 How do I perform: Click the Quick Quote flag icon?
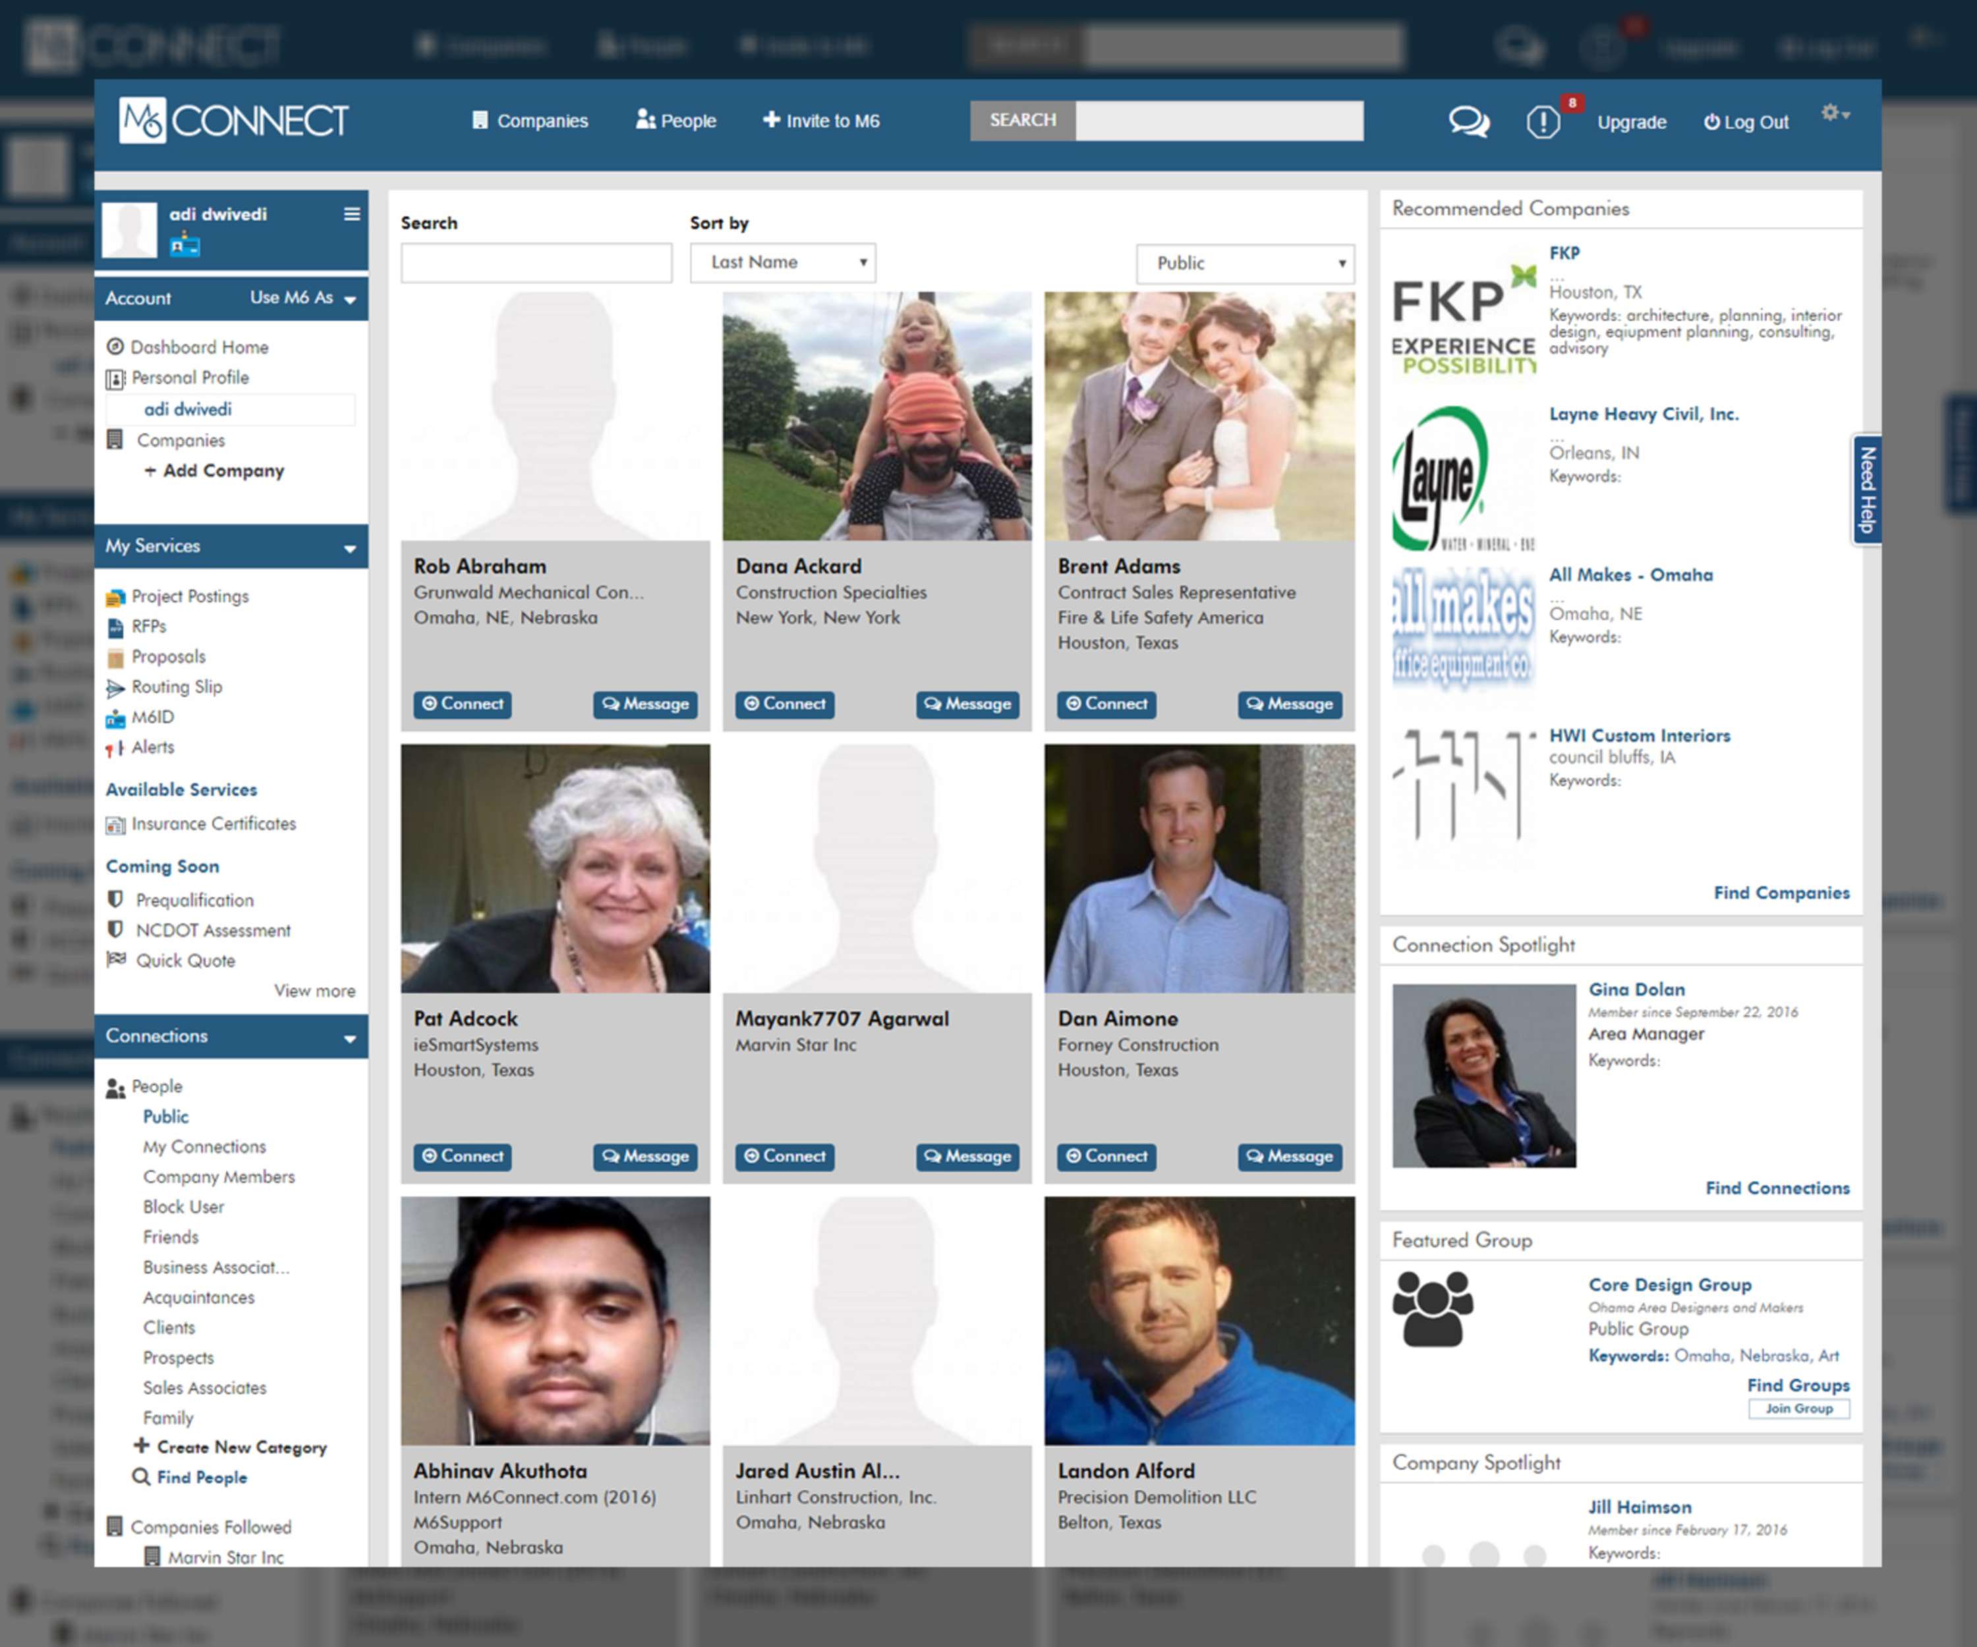pos(117,960)
